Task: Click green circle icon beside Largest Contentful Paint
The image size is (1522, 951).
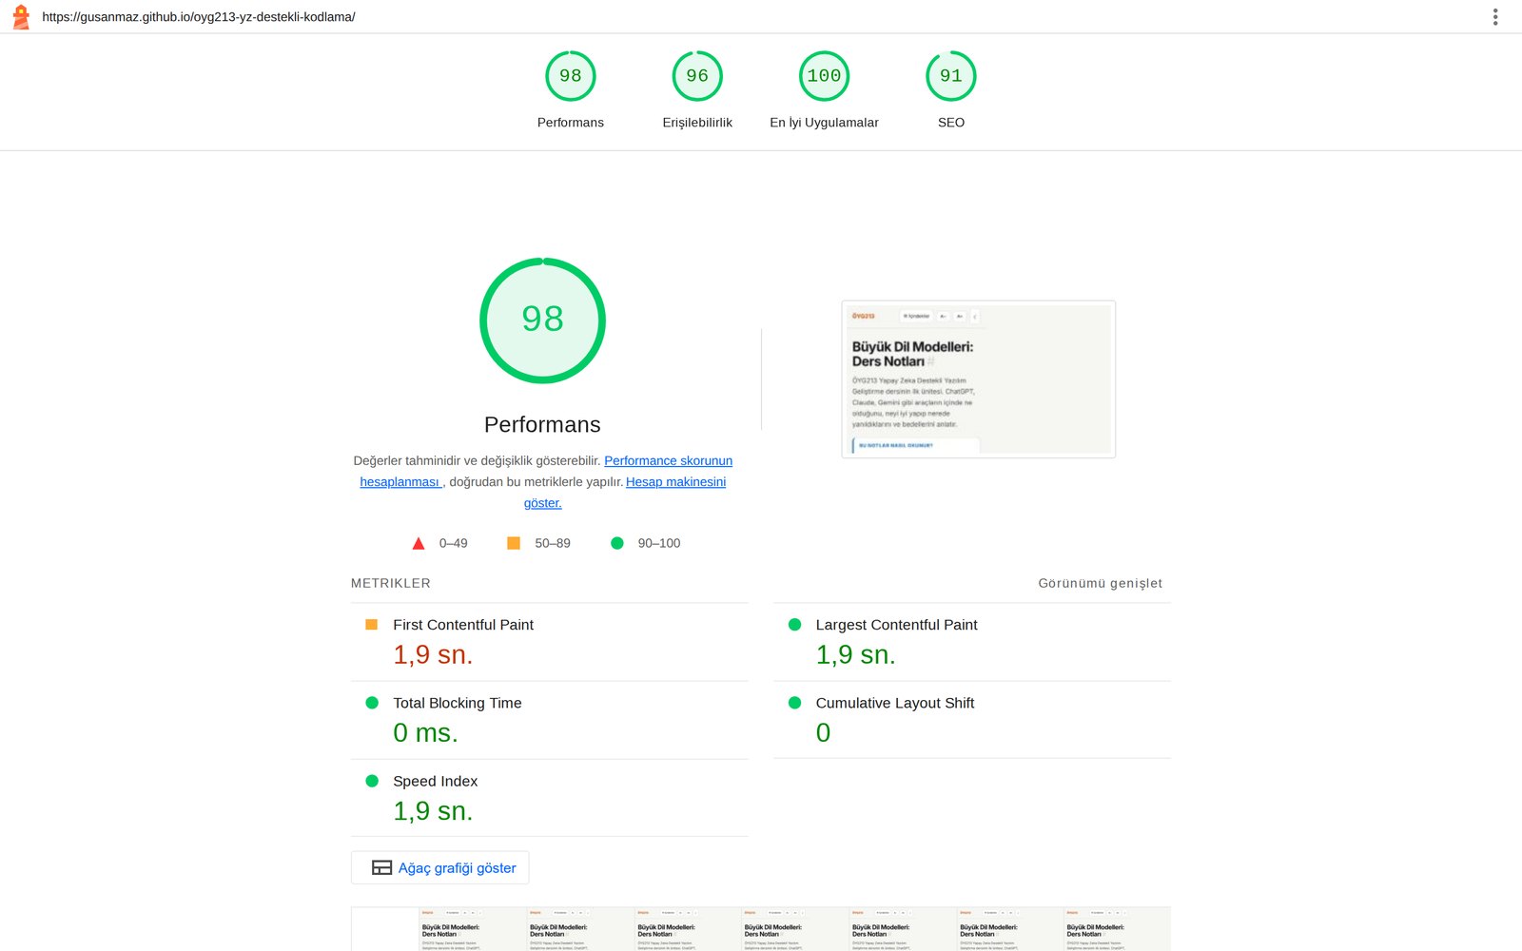Action: tap(794, 625)
